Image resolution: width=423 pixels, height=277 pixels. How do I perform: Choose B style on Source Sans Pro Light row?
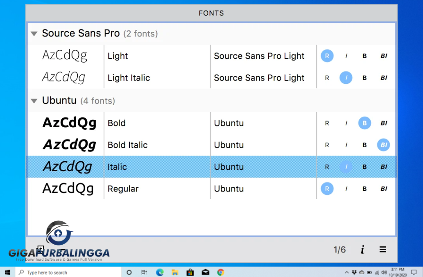(364, 56)
